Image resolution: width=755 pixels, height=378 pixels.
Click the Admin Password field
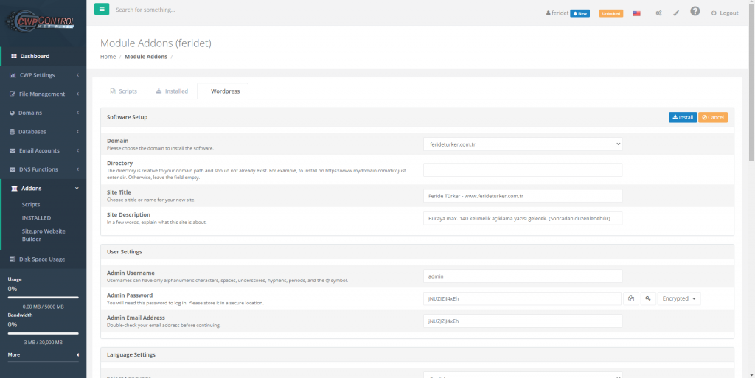pyautogui.click(x=523, y=298)
